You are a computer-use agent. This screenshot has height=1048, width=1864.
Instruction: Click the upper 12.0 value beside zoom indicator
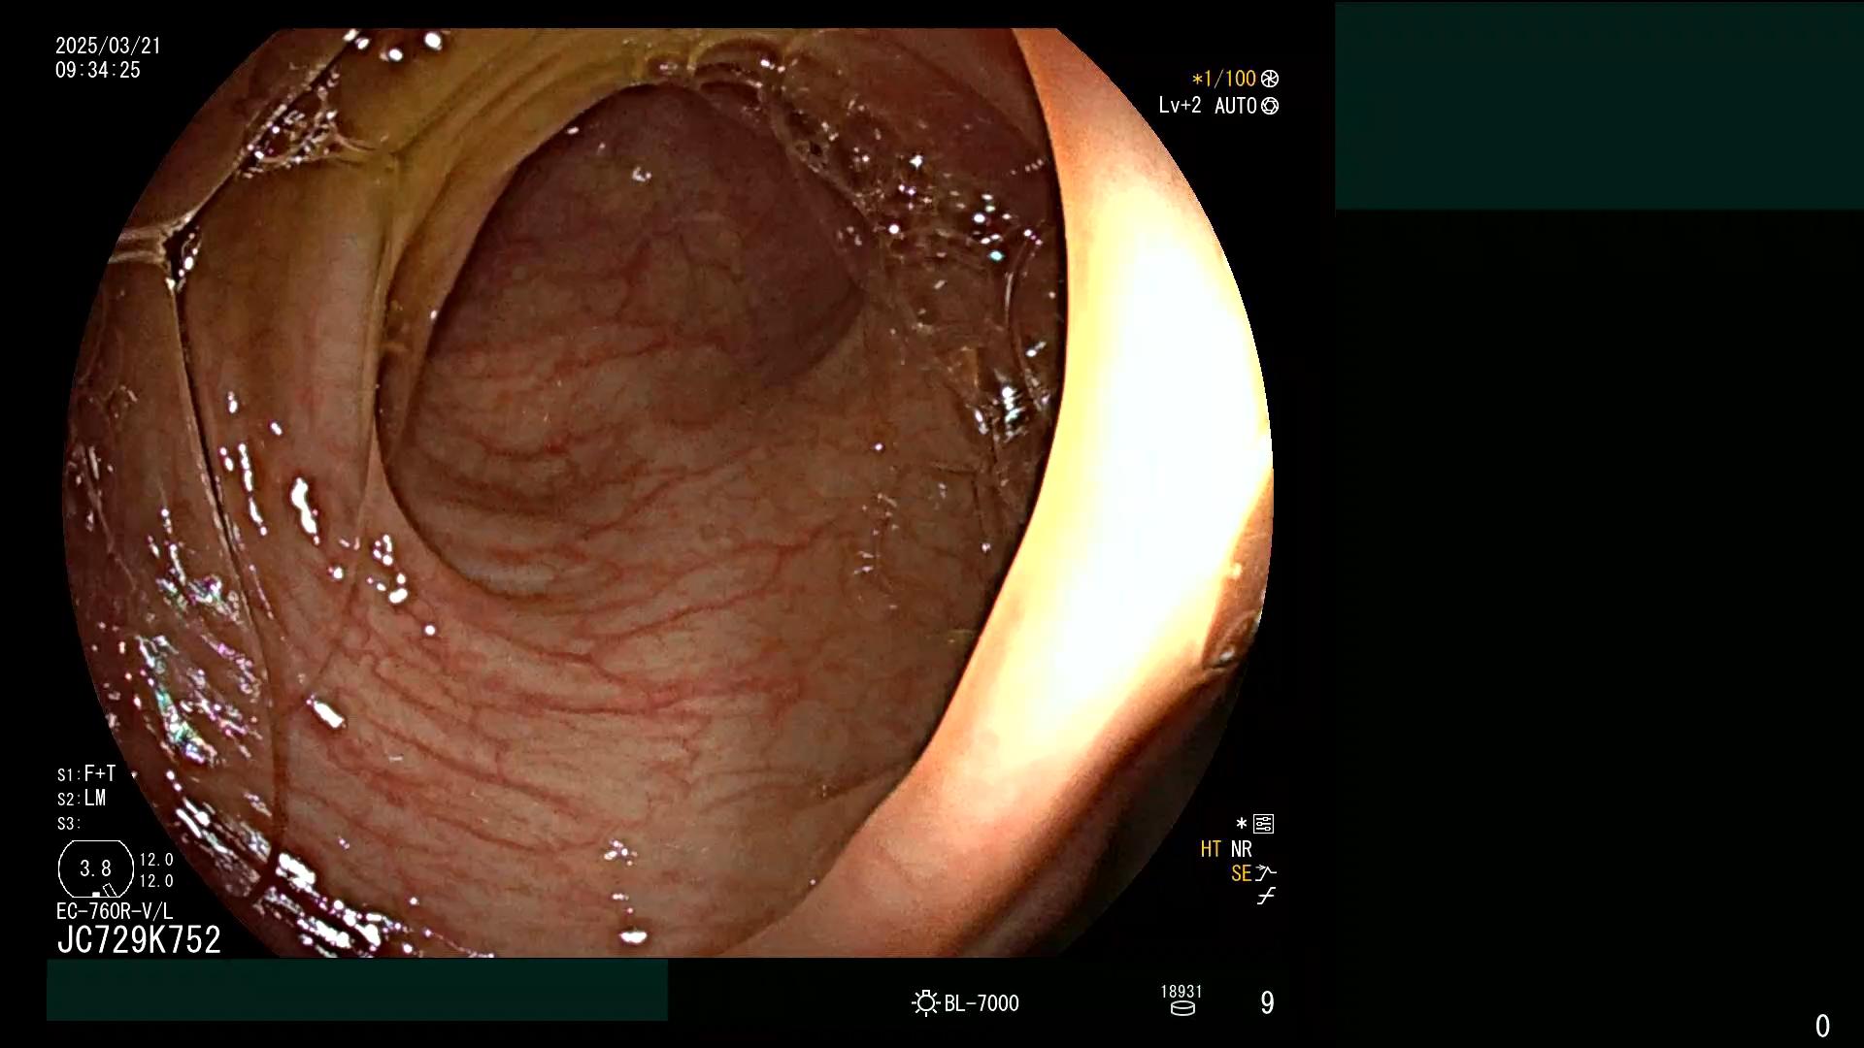(x=156, y=861)
